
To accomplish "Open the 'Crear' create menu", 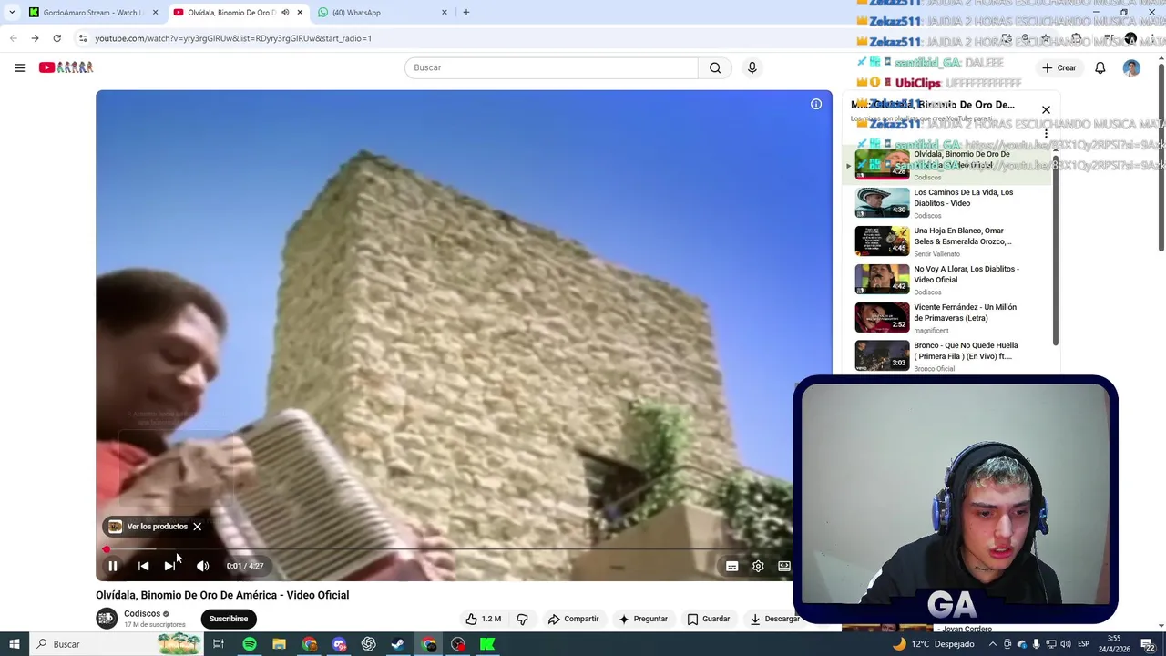I will pos(1059,67).
